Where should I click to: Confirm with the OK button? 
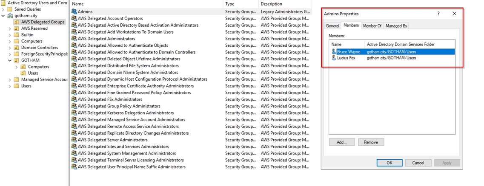click(x=389, y=163)
